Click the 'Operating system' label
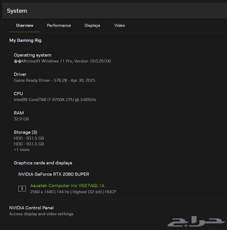 click(33, 55)
